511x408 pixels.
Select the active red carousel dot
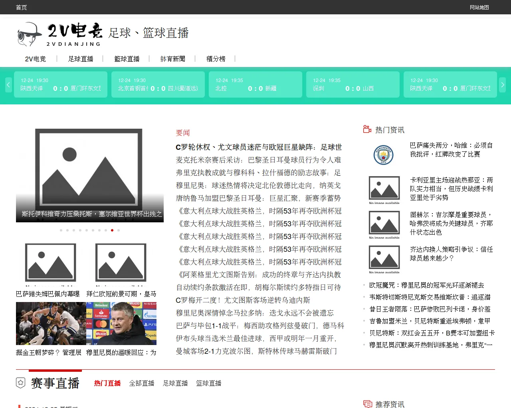point(112,230)
